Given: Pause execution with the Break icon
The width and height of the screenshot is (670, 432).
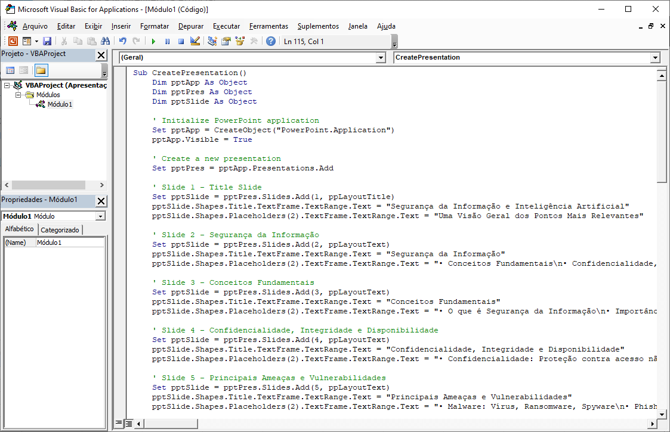Looking at the screenshot, I should tap(167, 41).
